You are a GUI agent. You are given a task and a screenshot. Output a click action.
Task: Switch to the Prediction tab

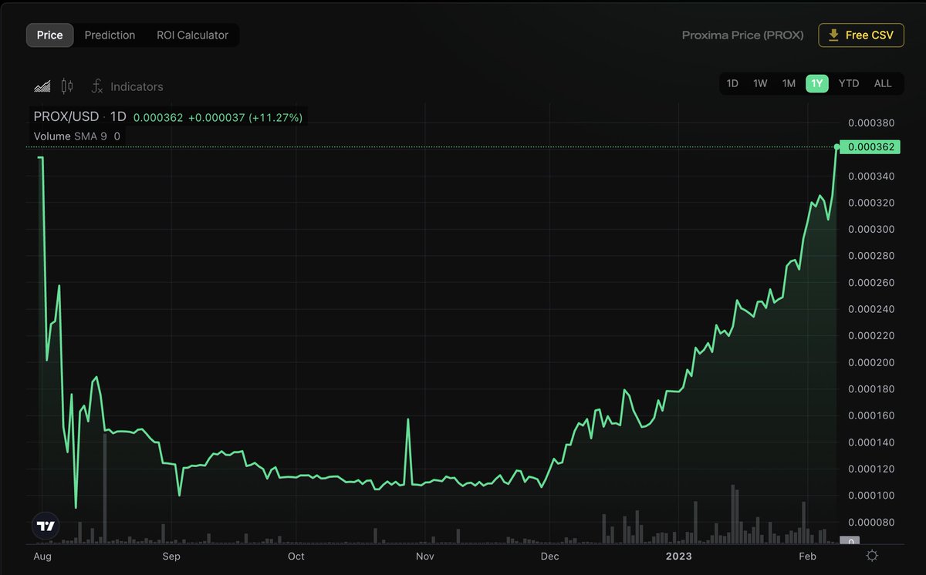coord(110,35)
